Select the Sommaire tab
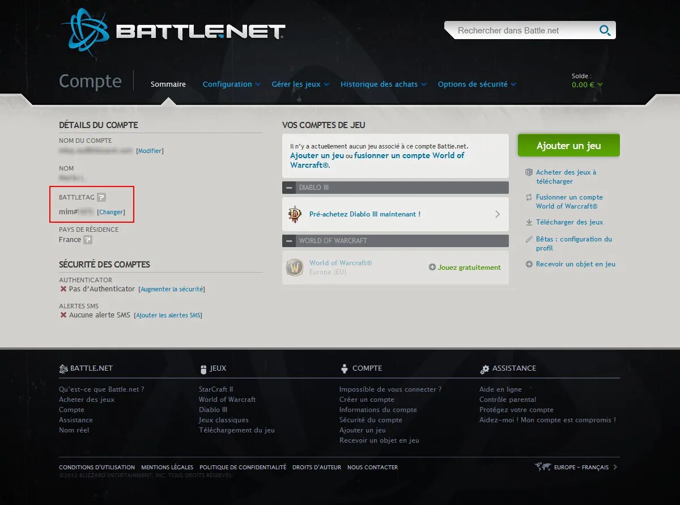This screenshot has width=680, height=505. point(168,84)
